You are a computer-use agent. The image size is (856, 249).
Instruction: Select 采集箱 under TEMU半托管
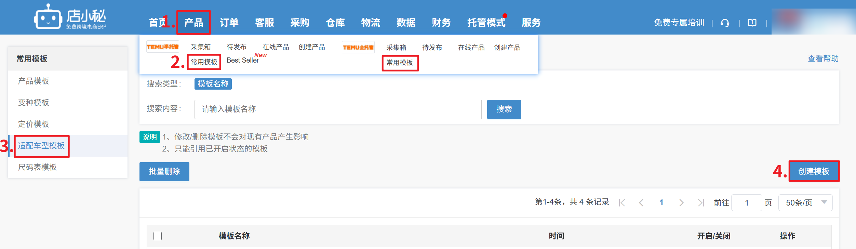[x=201, y=47]
